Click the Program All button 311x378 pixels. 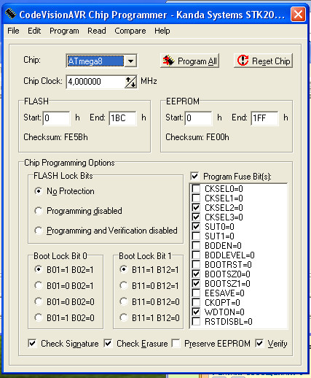point(189,61)
